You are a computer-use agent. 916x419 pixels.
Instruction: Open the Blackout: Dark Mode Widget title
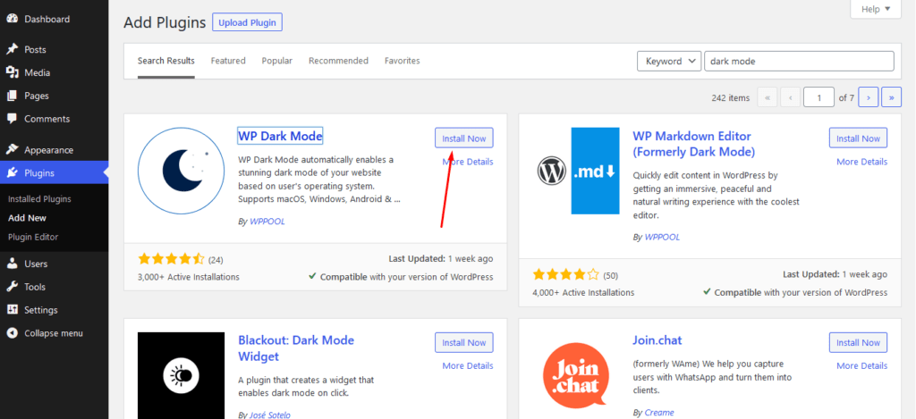[296, 348]
